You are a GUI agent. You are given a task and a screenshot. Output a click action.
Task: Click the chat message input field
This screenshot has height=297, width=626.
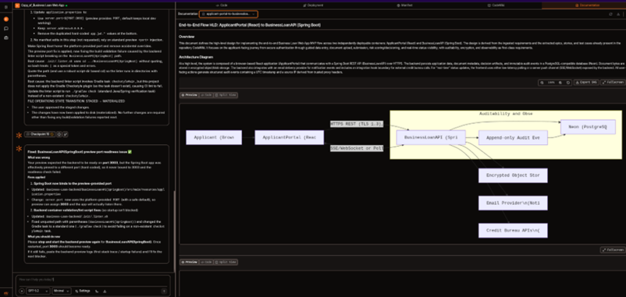[93, 279]
